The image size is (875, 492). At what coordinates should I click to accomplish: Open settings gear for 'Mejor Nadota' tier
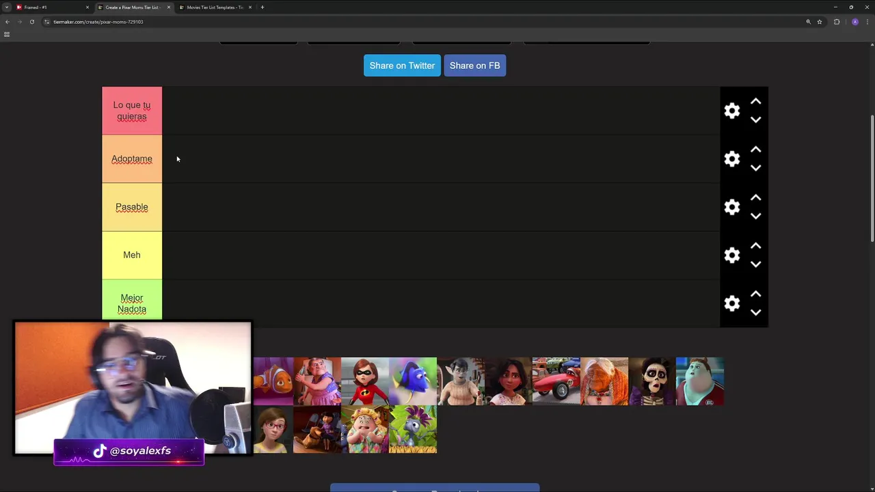pos(732,303)
